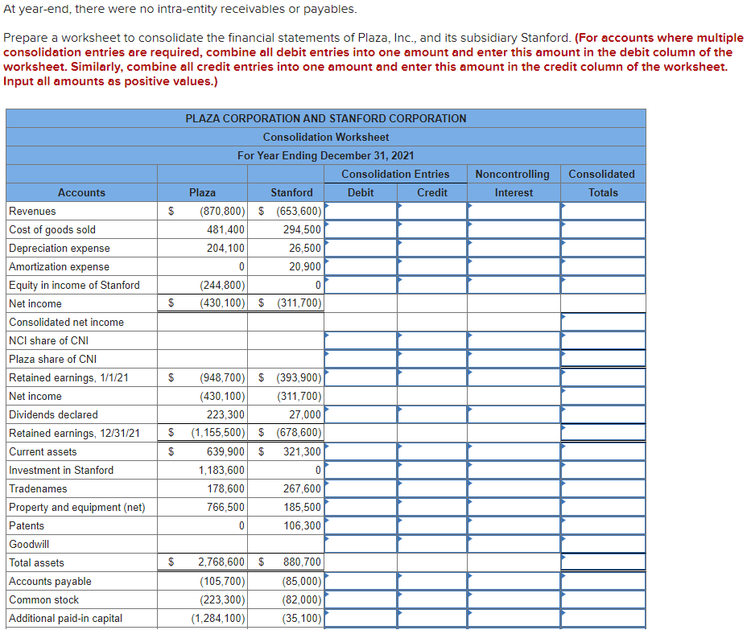747x630 pixels.
Task: Click Additional paid-in capital Debit cell
Action: [x=361, y=618]
